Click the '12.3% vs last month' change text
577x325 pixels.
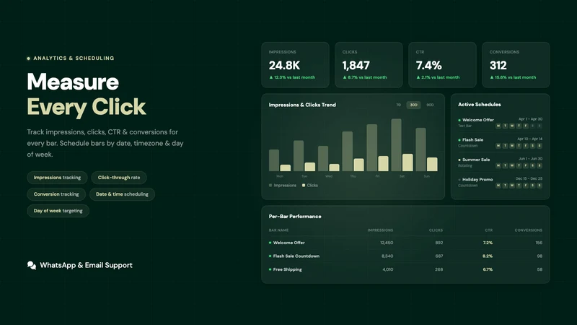click(x=294, y=77)
